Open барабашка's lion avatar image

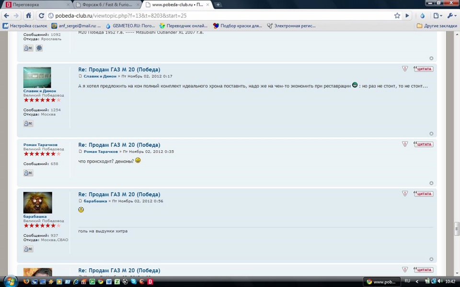pyautogui.click(x=38, y=203)
